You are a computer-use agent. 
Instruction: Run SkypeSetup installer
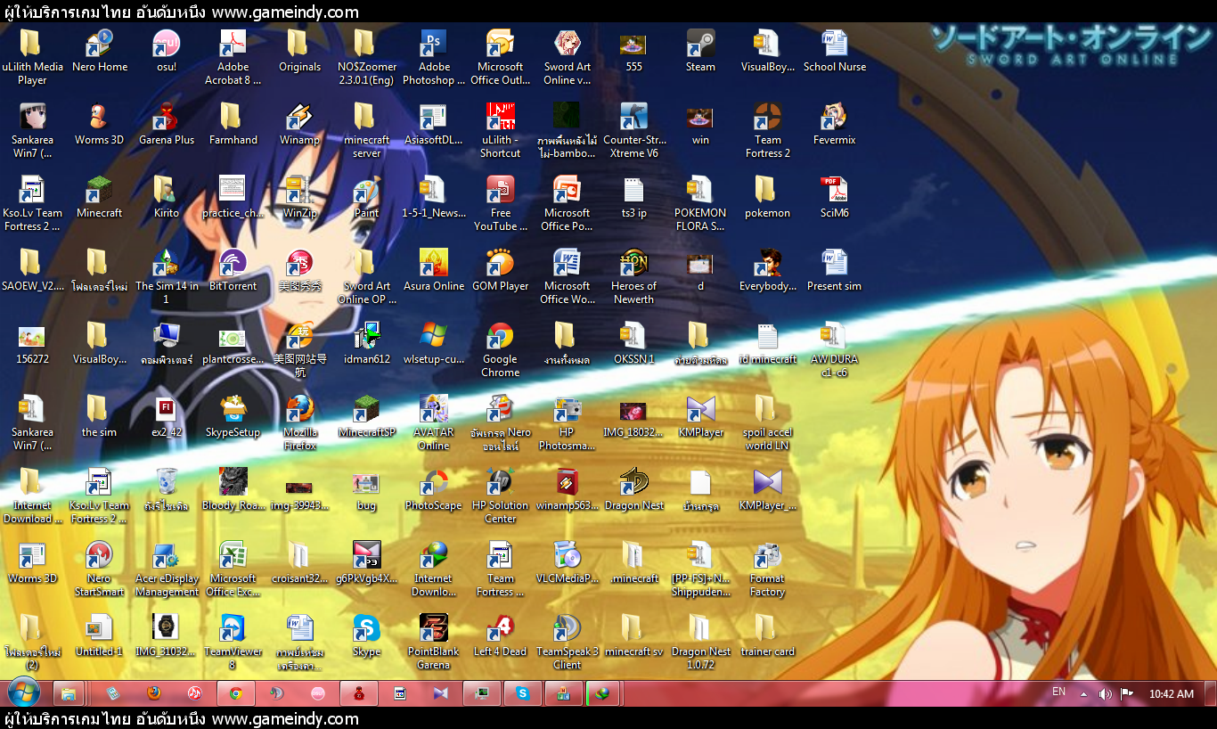233,416
